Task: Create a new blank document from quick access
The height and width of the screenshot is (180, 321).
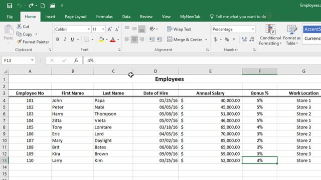Action: click(x=43, y=5)
